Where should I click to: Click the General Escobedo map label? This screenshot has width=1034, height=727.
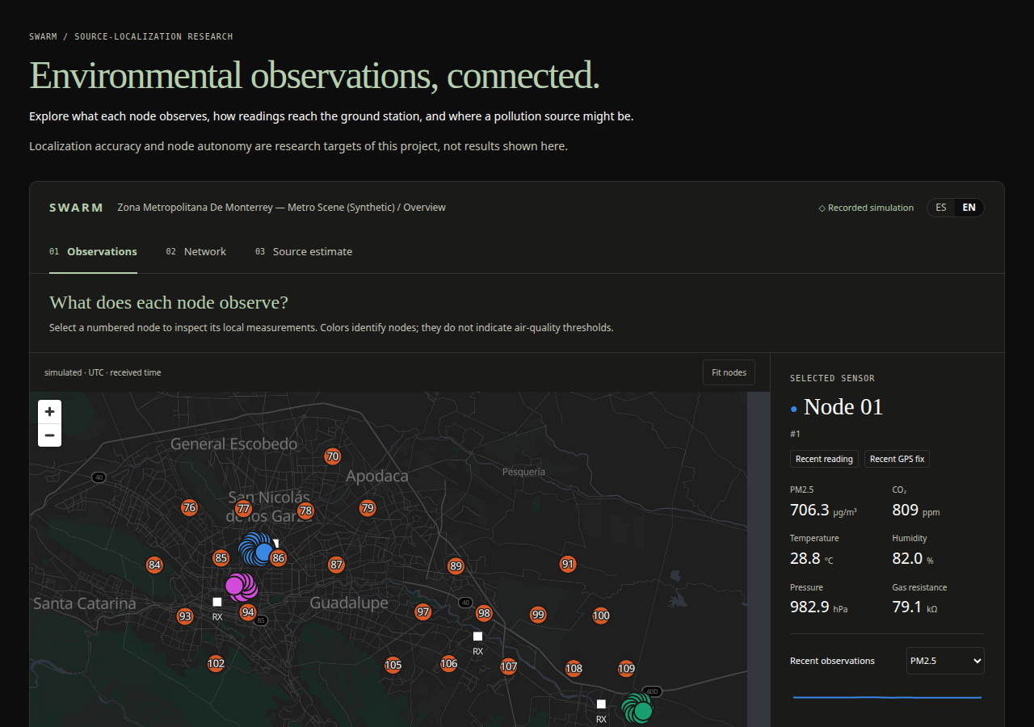pos(233,443)
